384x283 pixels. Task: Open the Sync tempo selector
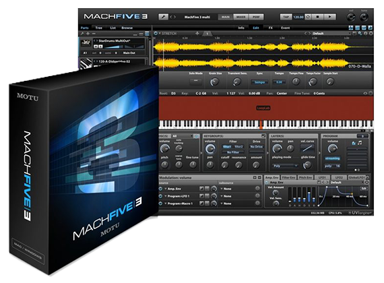(x=259, y=82)
